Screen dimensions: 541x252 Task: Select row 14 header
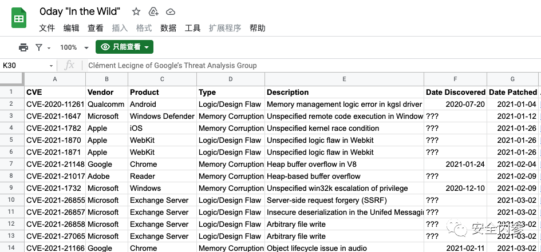[11, 248]
